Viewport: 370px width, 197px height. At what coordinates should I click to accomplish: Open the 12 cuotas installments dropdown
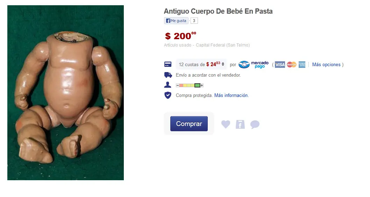(x=201, y=64)
